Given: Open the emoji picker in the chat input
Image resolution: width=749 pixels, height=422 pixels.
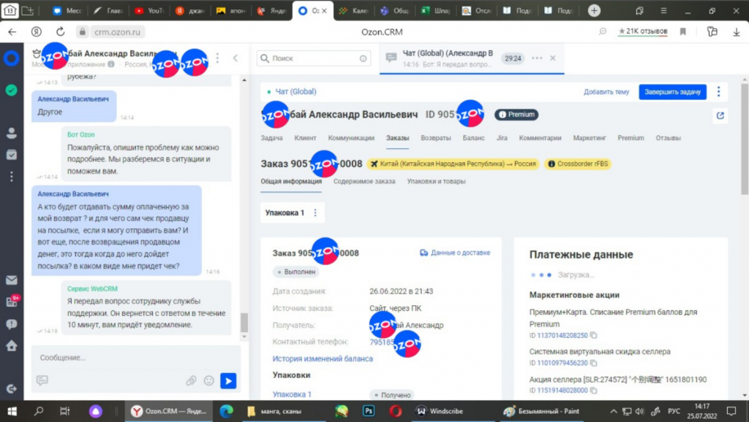Looking at the screenshot, I should point(208,380).
